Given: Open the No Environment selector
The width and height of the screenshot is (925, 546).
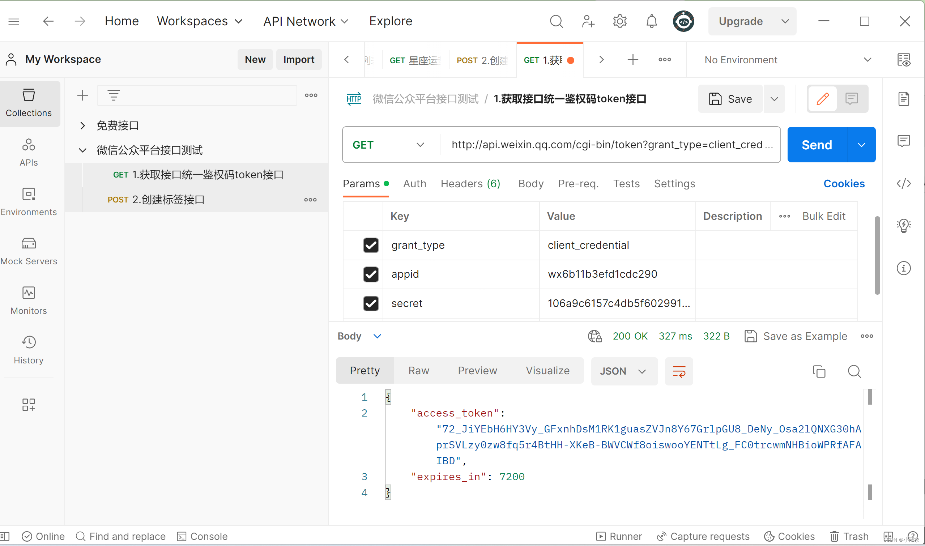Looking at the screenshot, I should (788, 60).
